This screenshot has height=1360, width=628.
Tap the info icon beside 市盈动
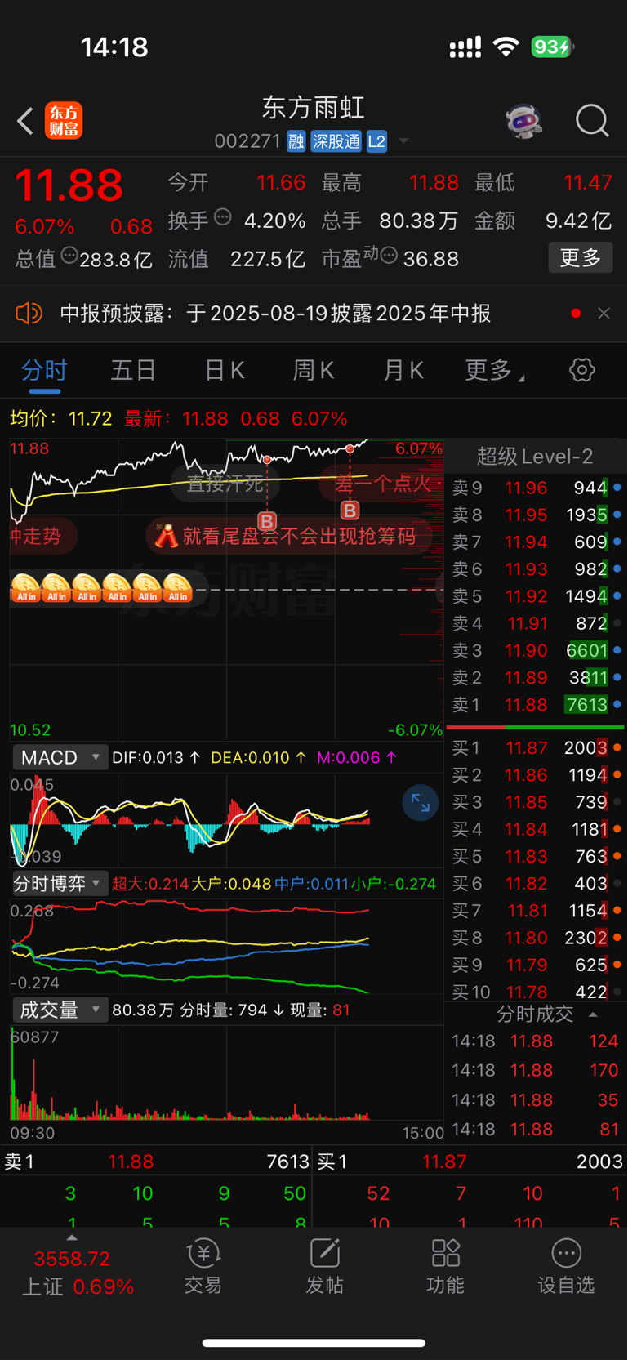pos(390,256)
